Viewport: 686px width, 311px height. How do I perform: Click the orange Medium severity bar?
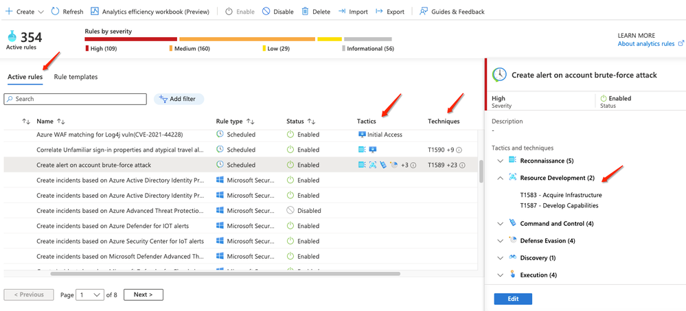[x=247, y=39]
